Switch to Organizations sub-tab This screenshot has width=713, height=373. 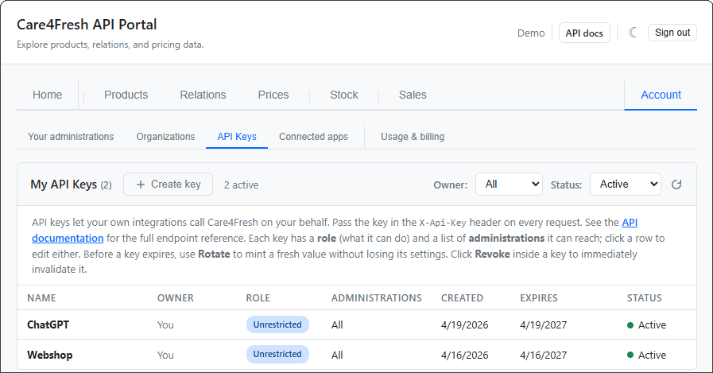tap(165, 137)
